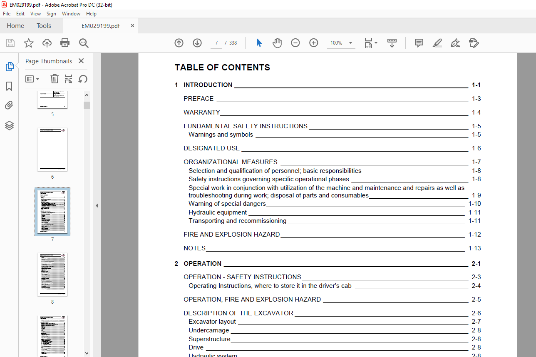Click the Save file icon
Screen dimensions: 536x357
(x=10, y=43)
